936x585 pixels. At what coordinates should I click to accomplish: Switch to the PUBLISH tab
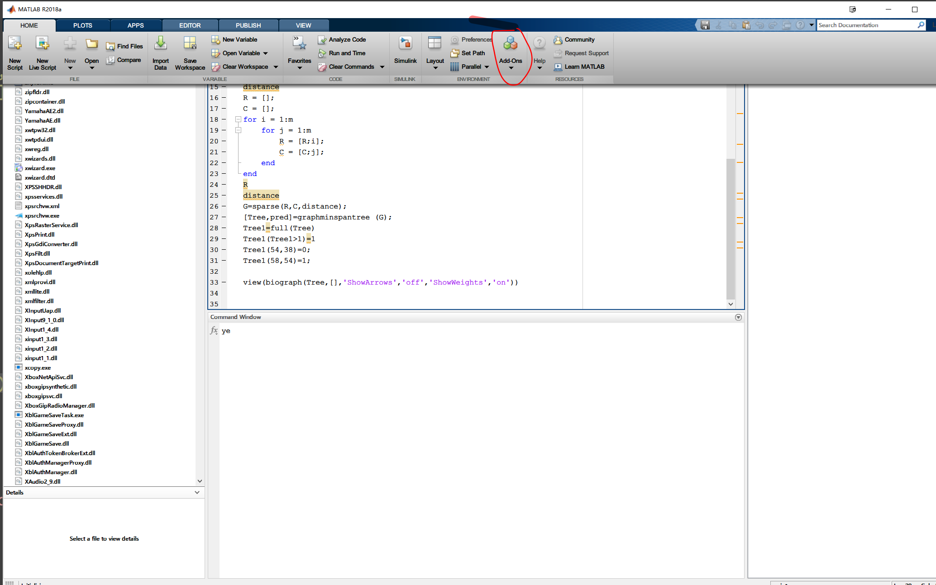pos(248,25)
